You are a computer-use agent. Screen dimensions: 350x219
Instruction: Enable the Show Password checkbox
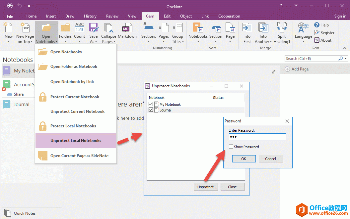tap(231, 147)
